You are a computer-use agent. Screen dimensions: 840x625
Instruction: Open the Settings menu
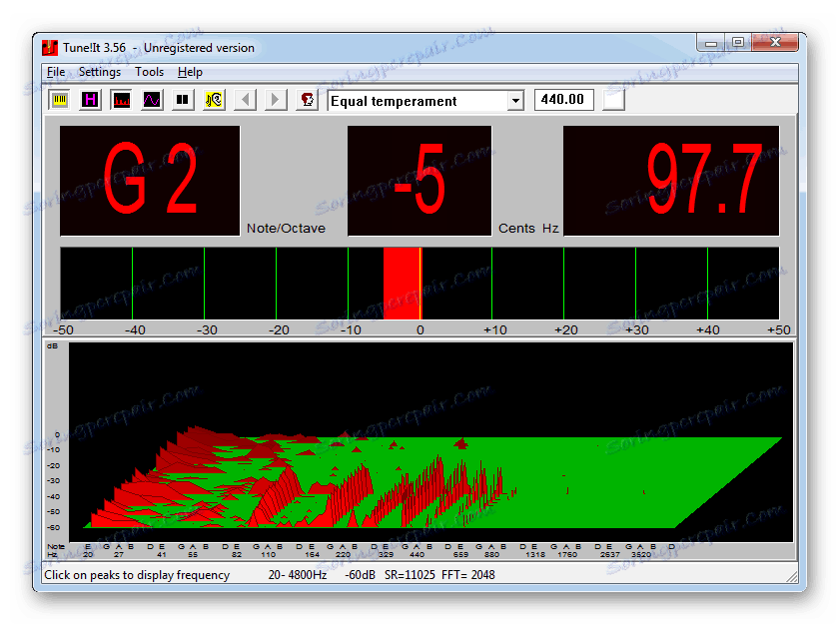(x=100, y=72)
